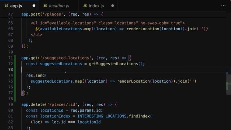
Task: Click line number 79 in gutter
Action: pyautogui.click(x=10, y=104)
